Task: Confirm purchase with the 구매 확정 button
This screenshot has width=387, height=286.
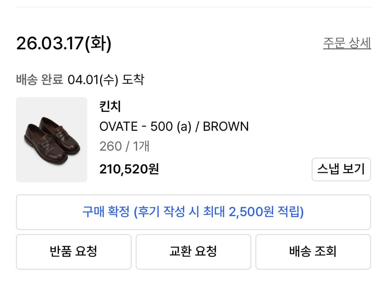Action: (193, 212)
